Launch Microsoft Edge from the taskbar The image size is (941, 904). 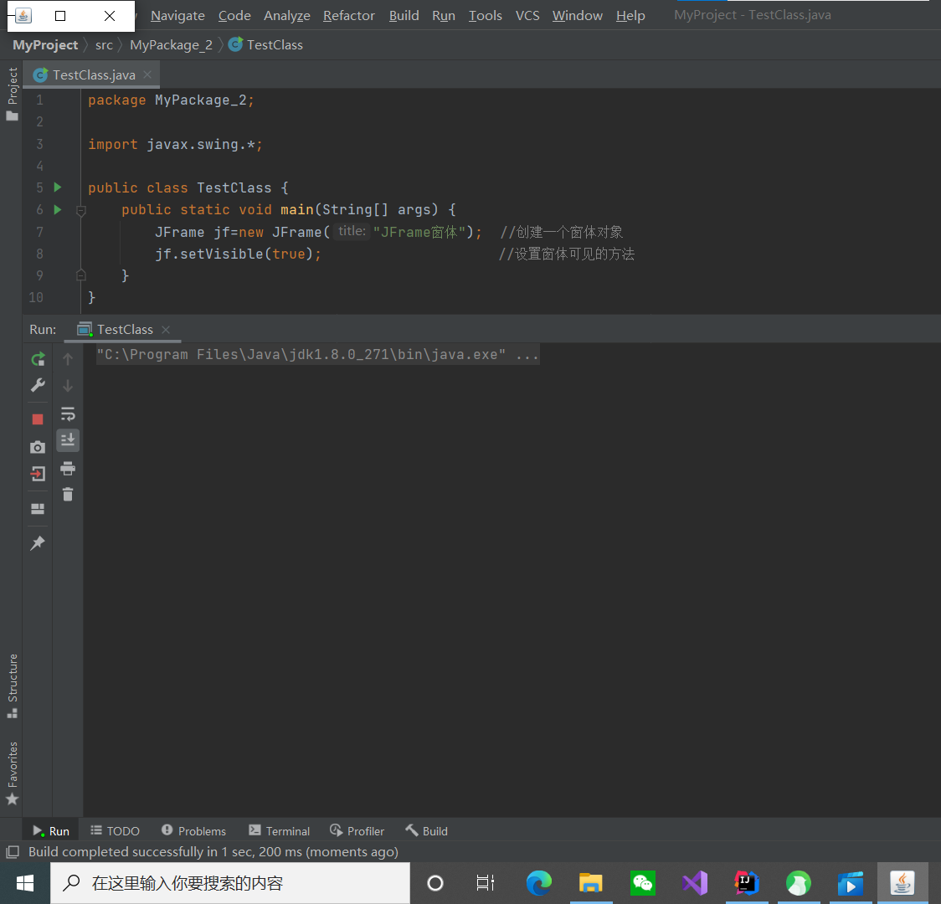539,883
